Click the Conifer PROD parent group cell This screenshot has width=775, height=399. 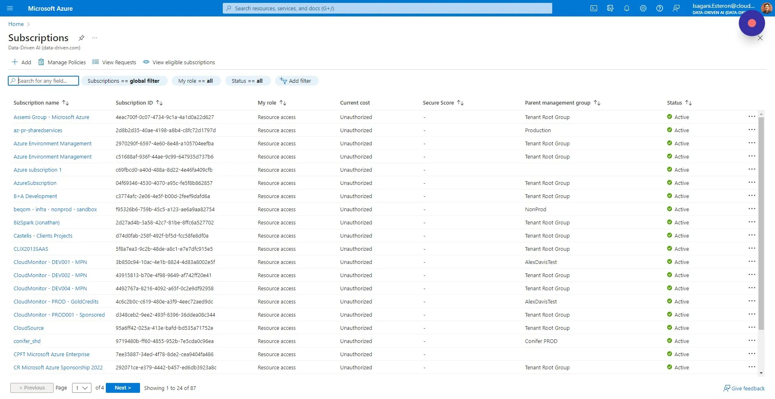pyautogui.click(x=541, y=341)
